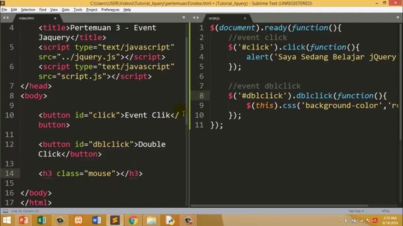This screenshot has width=403, height=226.
Task: Open the Find menu
Action: pyautogui.click(x=43, y=10)
